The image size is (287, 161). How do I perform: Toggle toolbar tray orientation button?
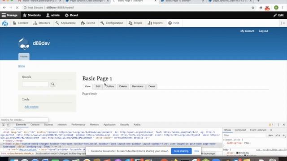283,23
